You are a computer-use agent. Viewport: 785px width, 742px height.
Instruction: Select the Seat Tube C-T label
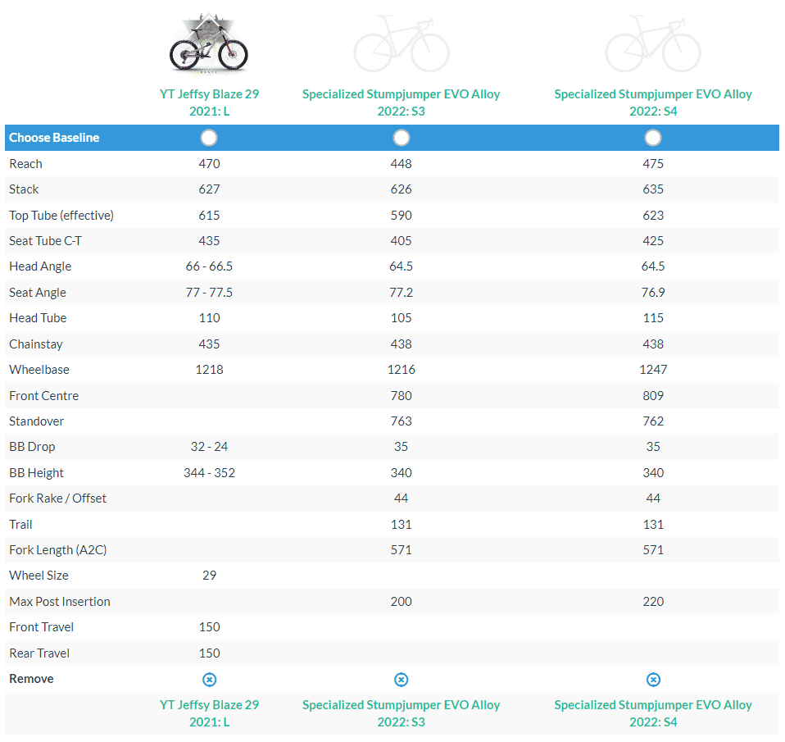click(46, 241)
